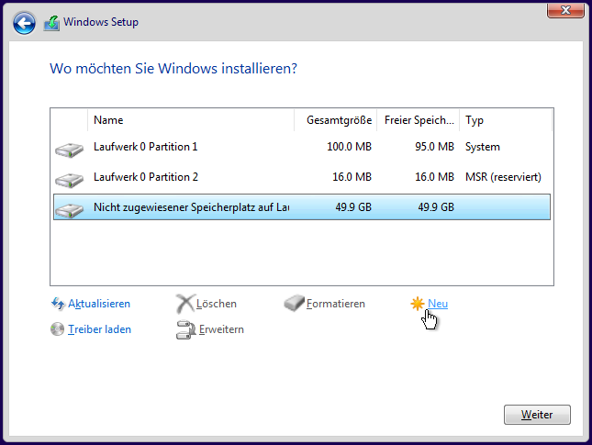This screenshot has width=592, height=445.
Task: Select Nicht zugewiesener Speicherplatz row
Action: click(x=302, y=206)
